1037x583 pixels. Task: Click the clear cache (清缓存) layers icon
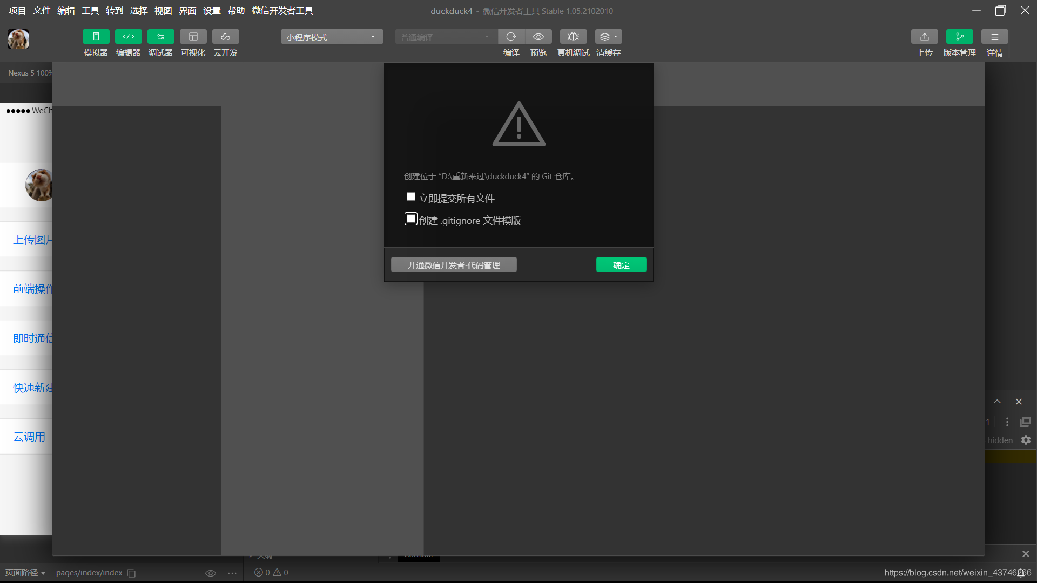[x=609, y=37]
